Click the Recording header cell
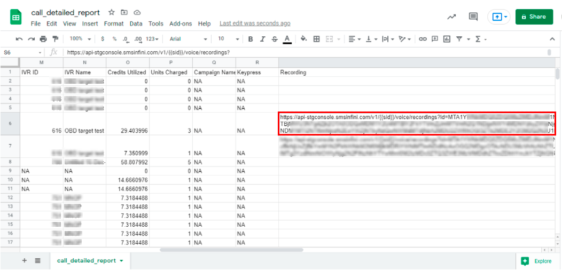Screen dimensions: 562x270 click(x=417, y=73)
